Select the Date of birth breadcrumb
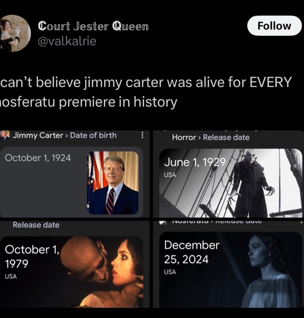The width and height of the screenshot is (304, 318). [93, 135]
